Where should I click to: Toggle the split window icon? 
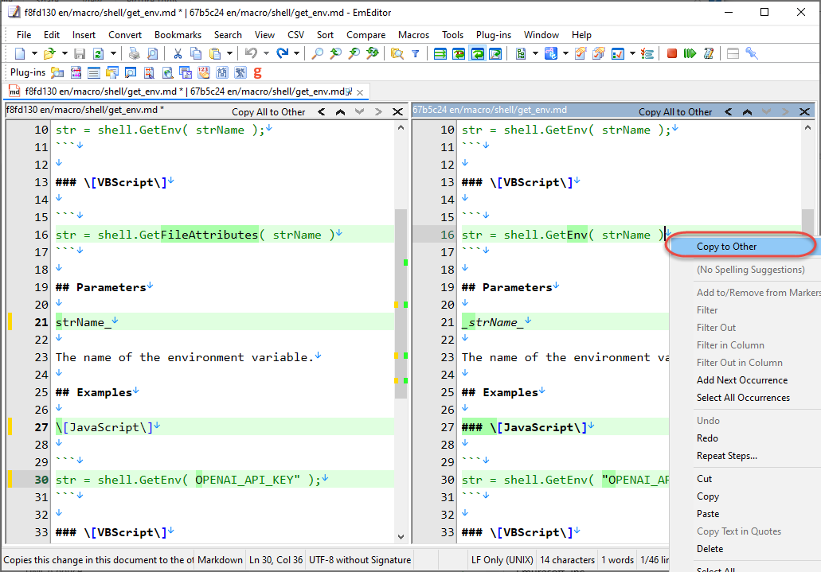(733, 53)
